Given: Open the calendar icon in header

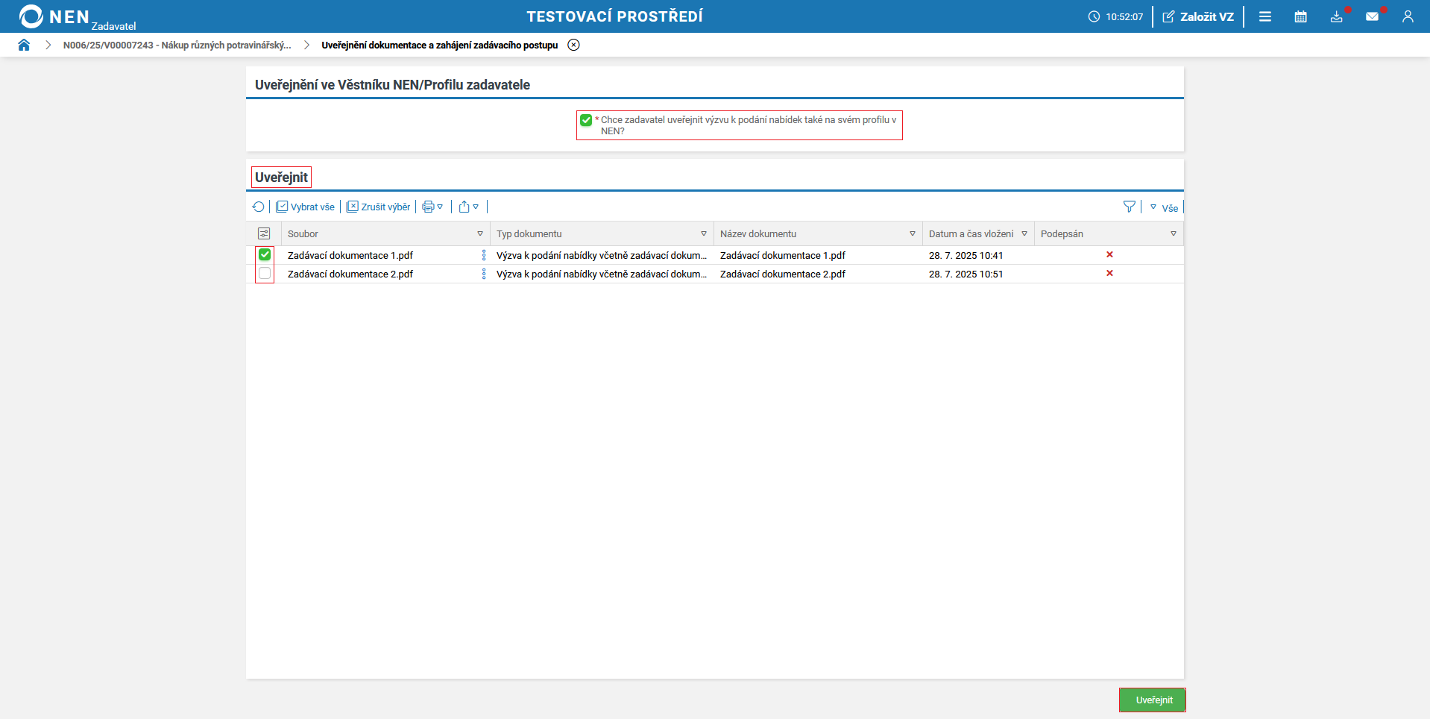Looking at the screenshot, I should pos(1300,16).
